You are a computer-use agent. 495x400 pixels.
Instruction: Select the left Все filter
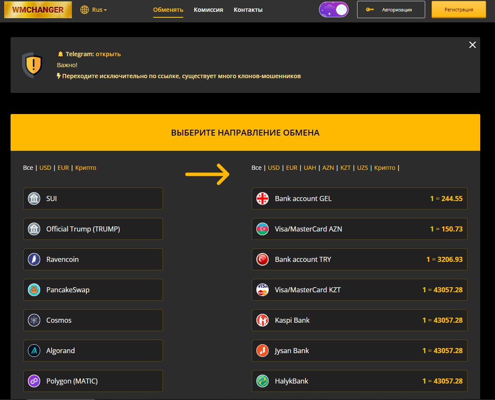[28, 168]
